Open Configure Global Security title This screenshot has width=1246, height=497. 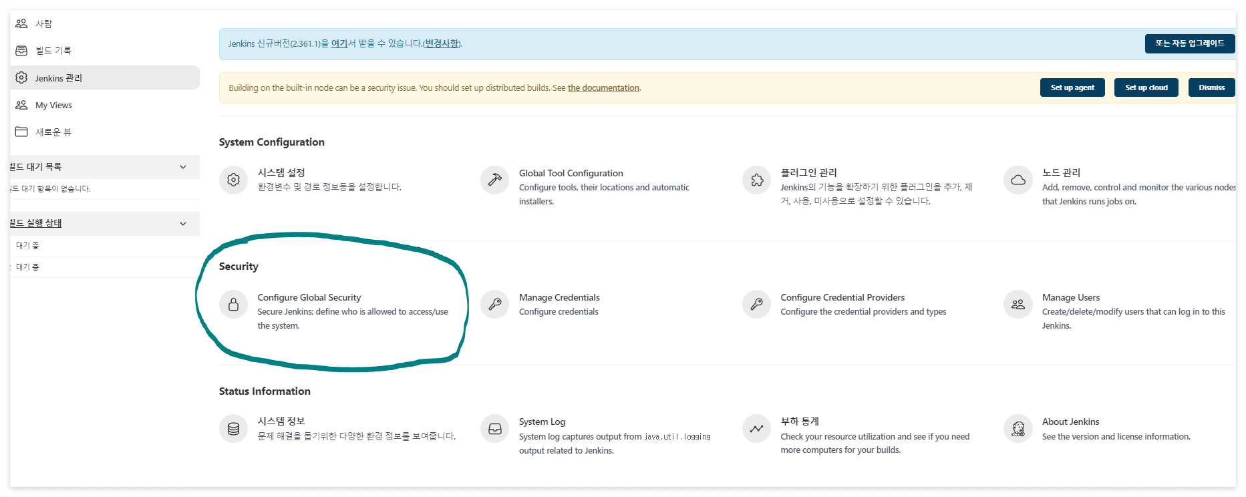(309, 297)
